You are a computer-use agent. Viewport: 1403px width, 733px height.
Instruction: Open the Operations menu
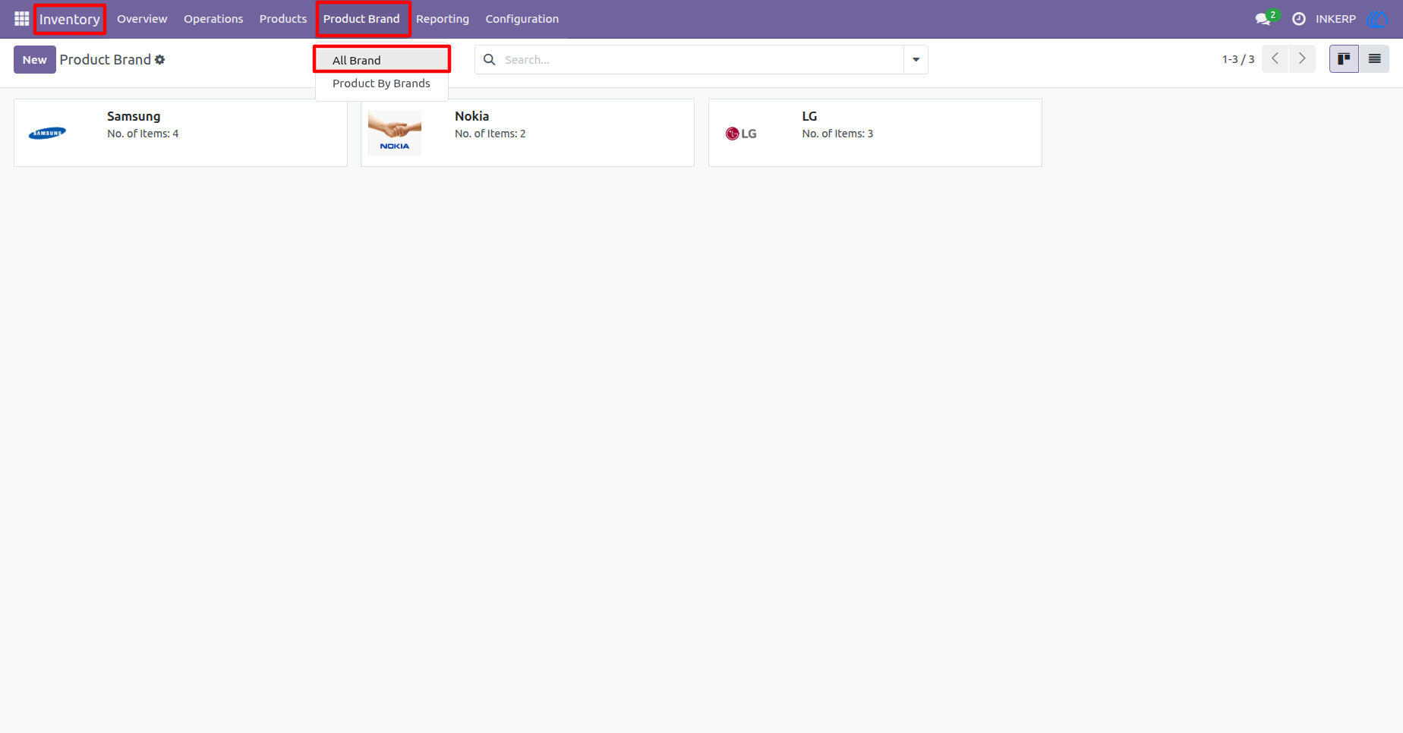213,19
